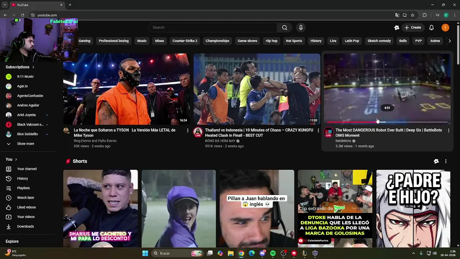Select the Counter-Strike 2 chip
This screenshot has width=460, height=259.
coord(185,41)
